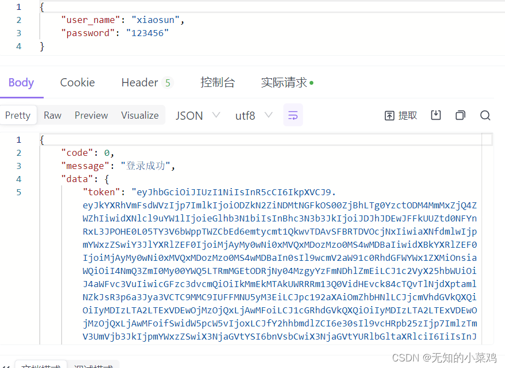Click the "data" key in response
Viewport: 505px width, 368px height.
click(x=77, y=179)
